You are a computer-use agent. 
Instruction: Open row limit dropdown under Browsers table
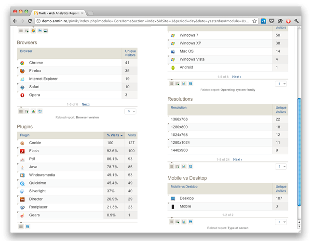point(131,111)
